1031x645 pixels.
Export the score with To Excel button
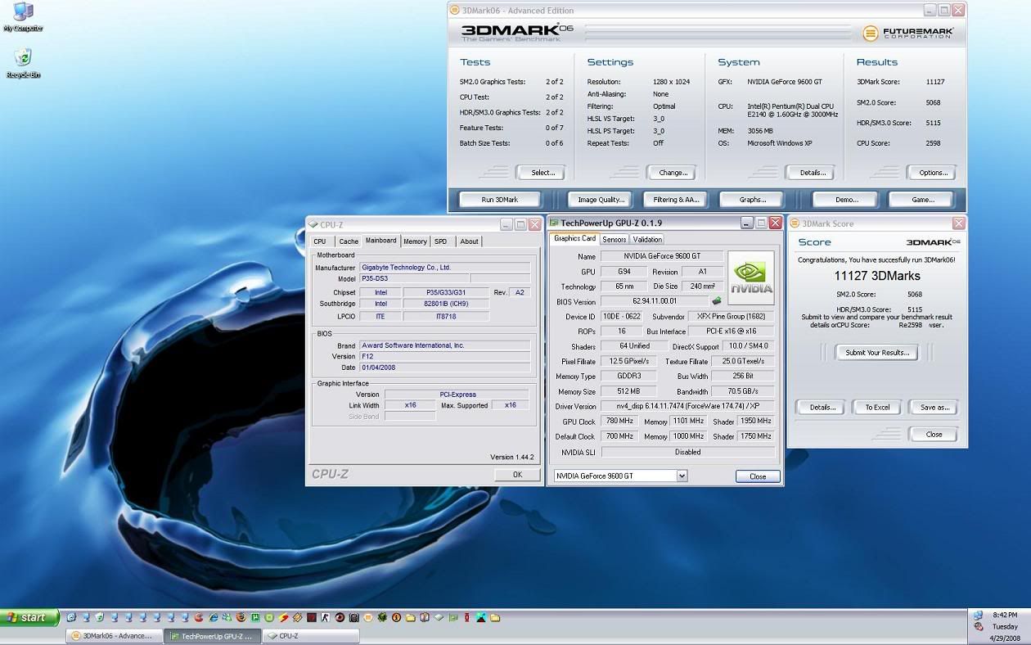coord(876,407)
